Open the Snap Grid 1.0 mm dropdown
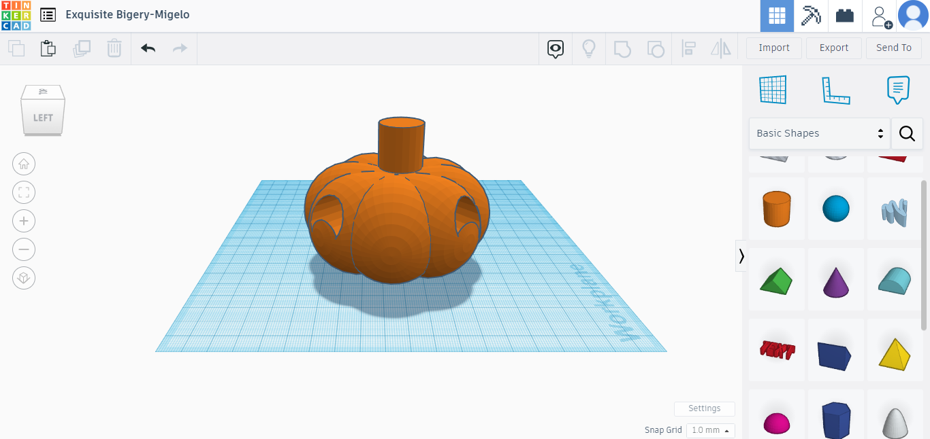 click(x=710, y=430)
